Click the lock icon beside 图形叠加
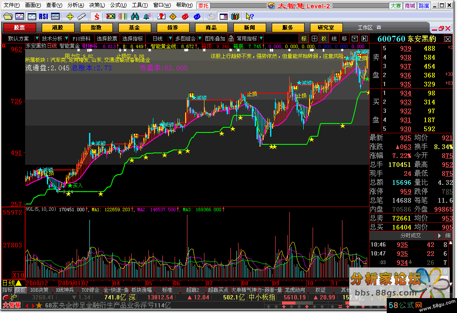 click(231, 38)
